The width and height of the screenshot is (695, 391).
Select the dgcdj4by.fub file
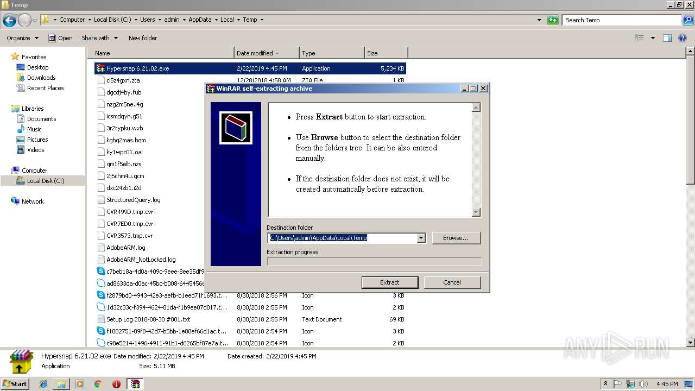point(124,92)
